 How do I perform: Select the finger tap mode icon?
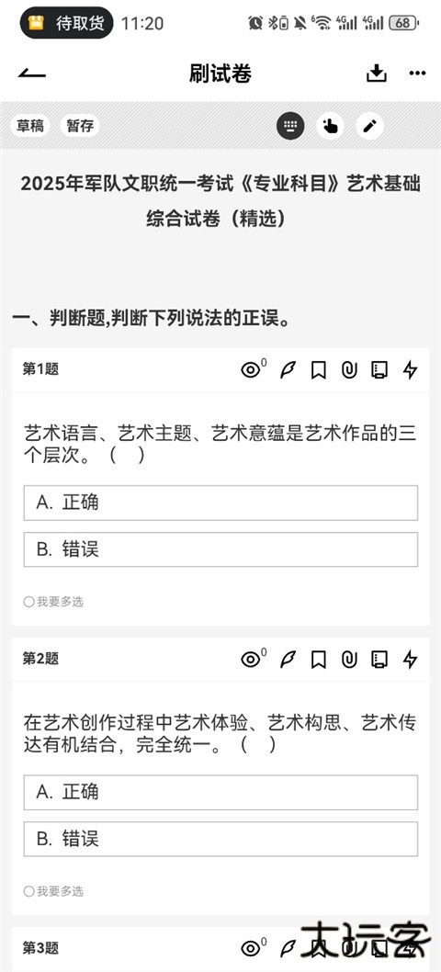click(330, 127)
